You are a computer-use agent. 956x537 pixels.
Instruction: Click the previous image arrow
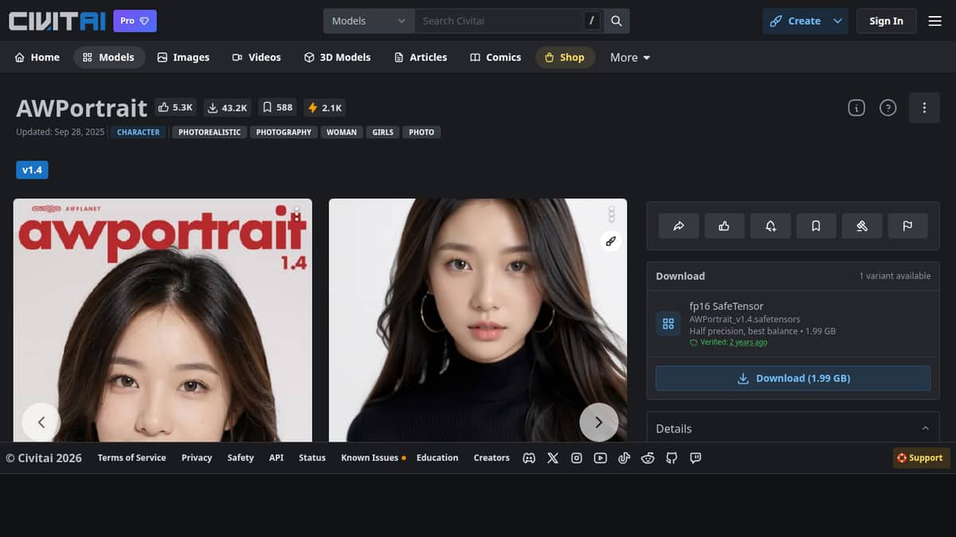coord(41,422)
